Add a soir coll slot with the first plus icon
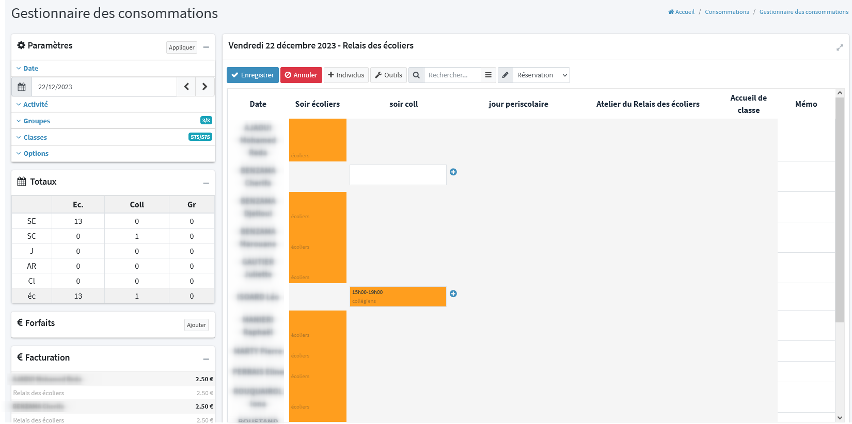 point(453,172)
